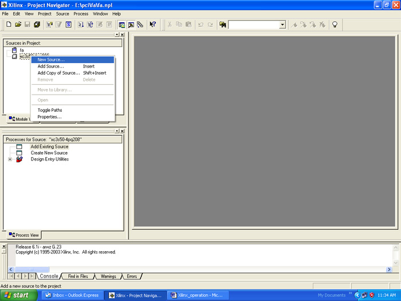Toggle the Sources window view icon

[121, 25]
